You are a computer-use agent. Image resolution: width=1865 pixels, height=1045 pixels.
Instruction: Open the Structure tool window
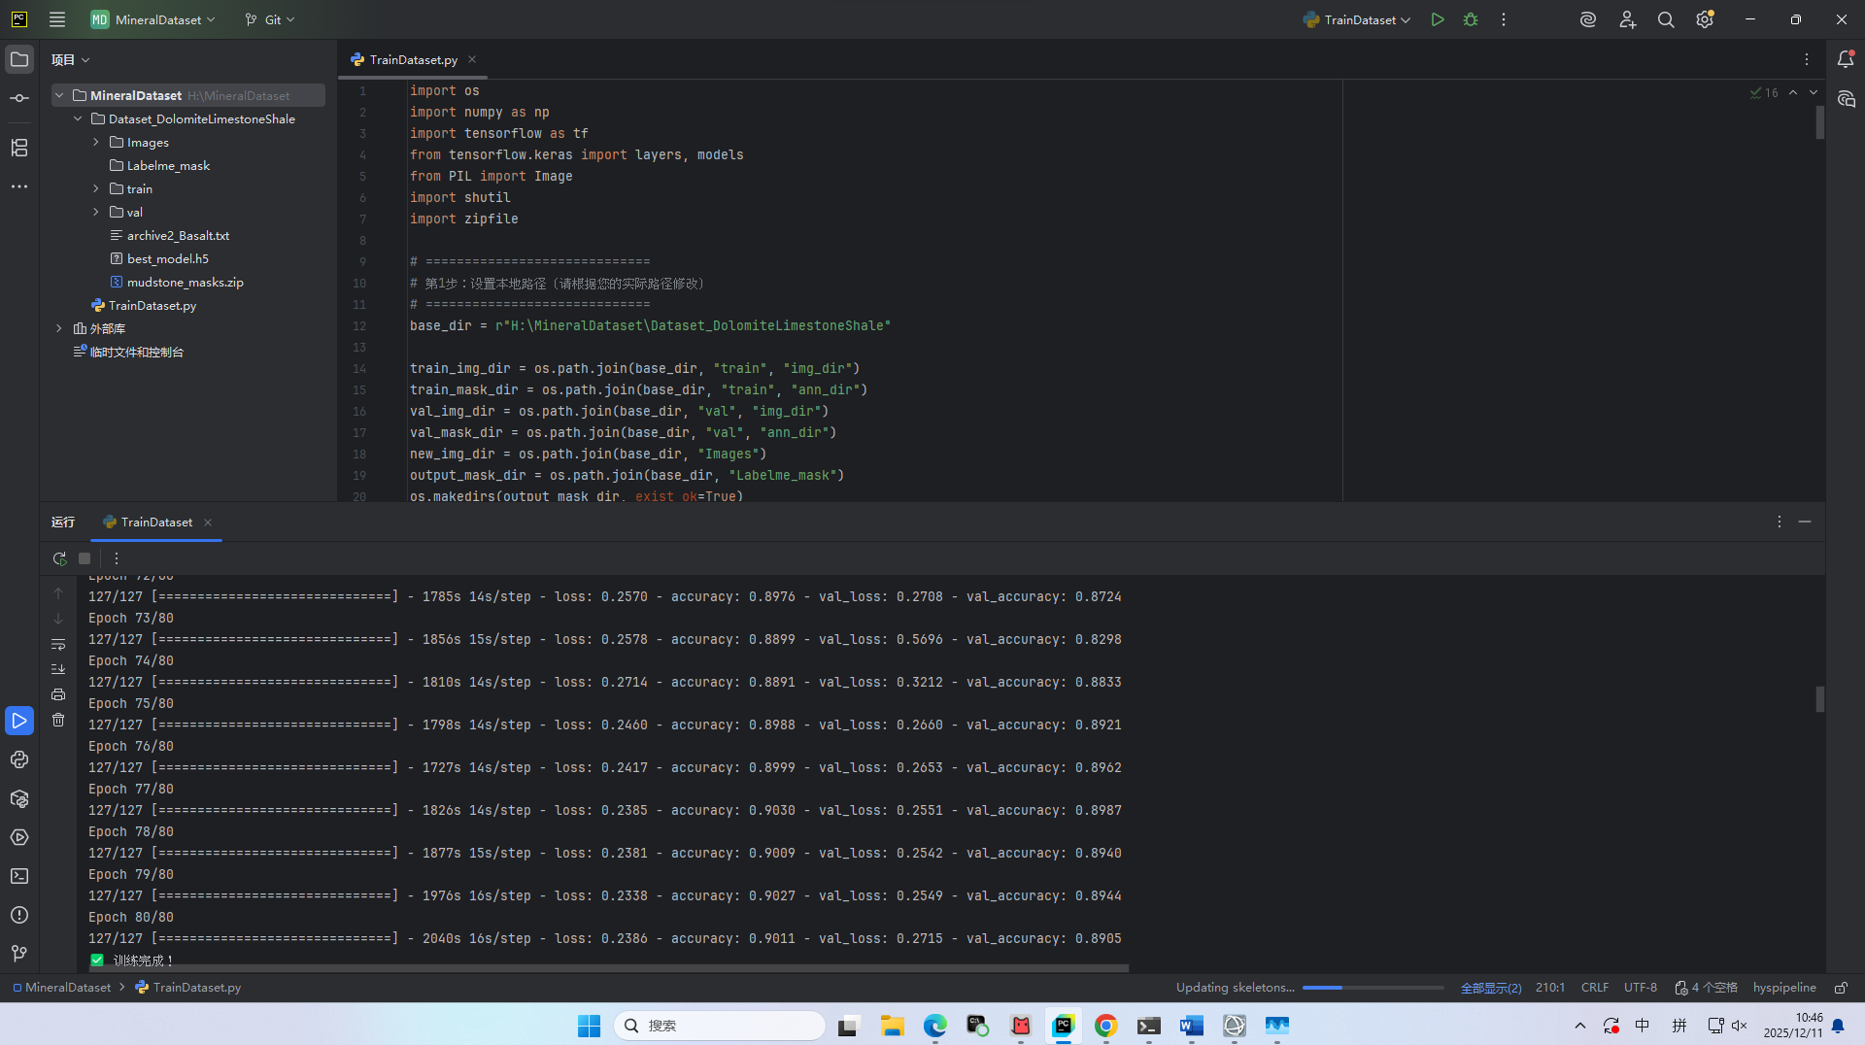(x=19, y=148)
